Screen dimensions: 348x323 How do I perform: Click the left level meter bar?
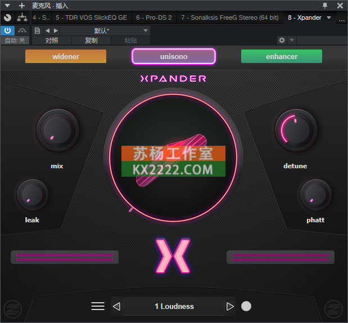[65, 257]
